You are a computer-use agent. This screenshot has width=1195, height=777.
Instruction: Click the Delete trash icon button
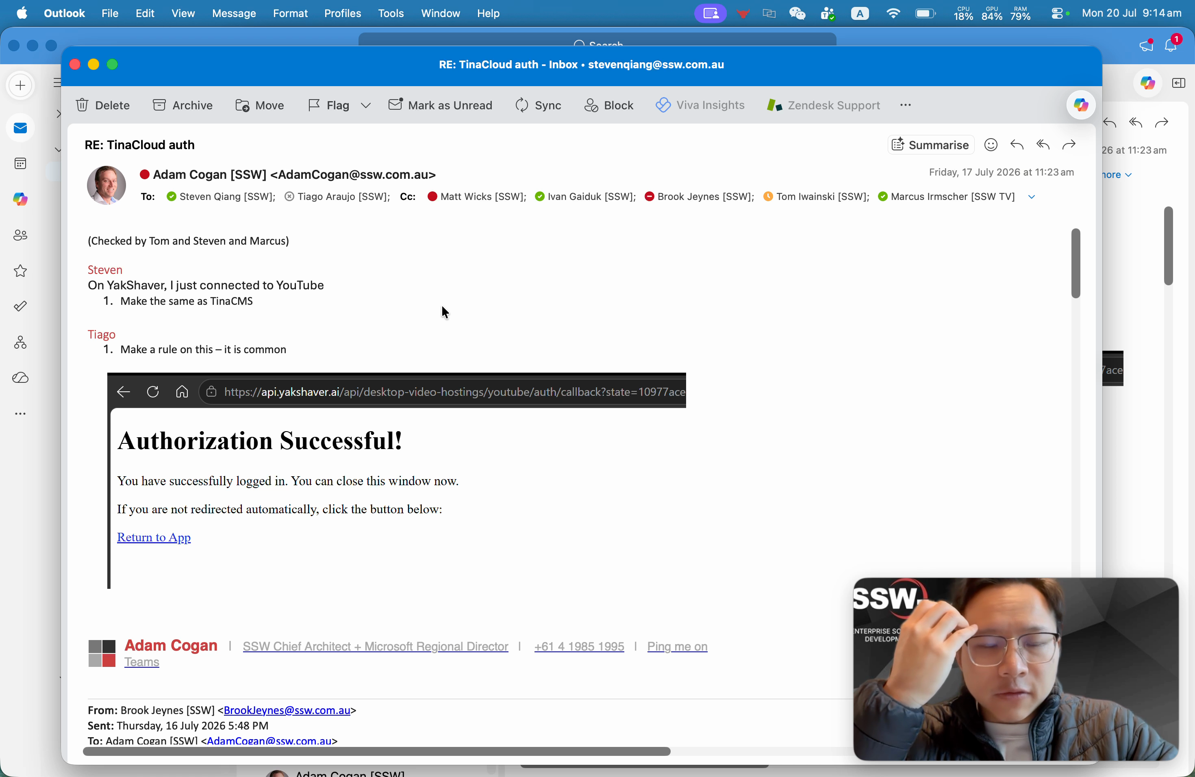pyautogui.click(x=103, y=105)
